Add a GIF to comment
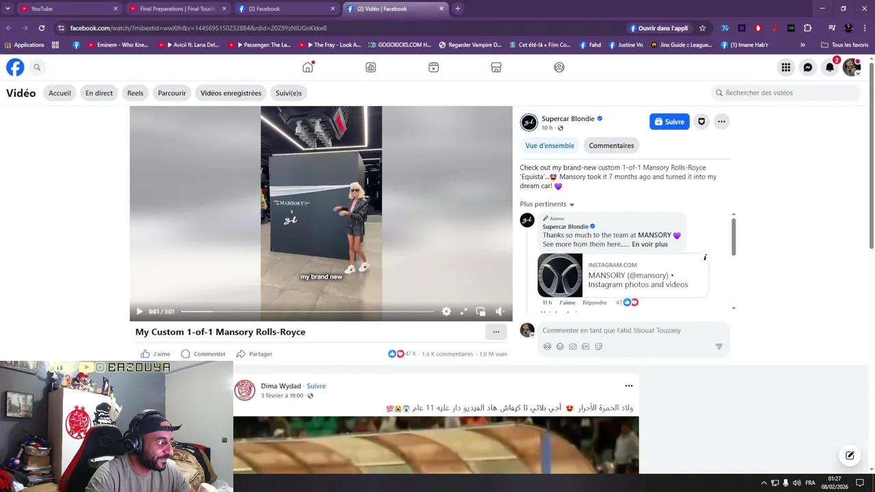Image resolution: width=875 pixels, height=492 pixels. point(586,346)
